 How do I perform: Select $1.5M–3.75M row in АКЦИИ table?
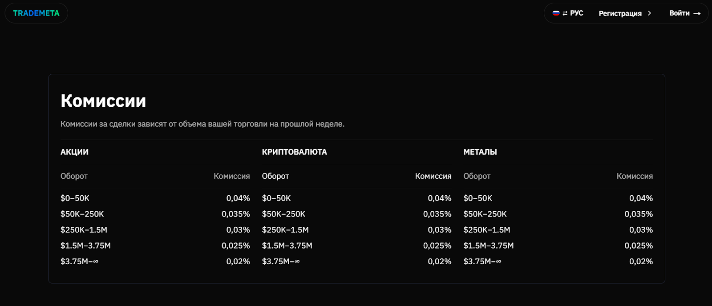click(155, 246)
